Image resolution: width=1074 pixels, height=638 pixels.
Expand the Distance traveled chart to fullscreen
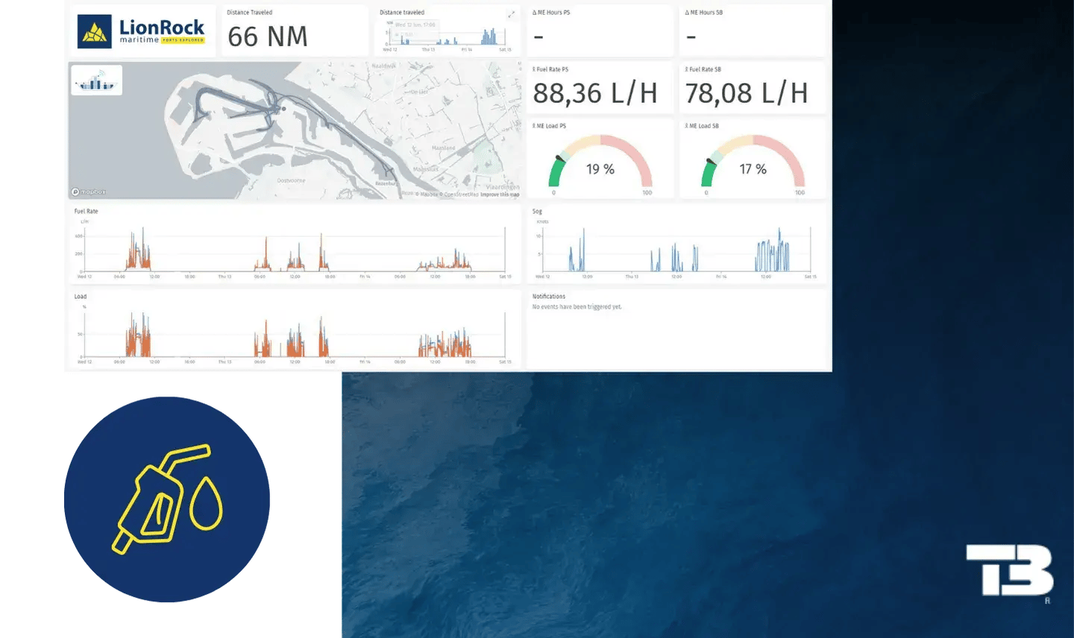coord(512,14)
